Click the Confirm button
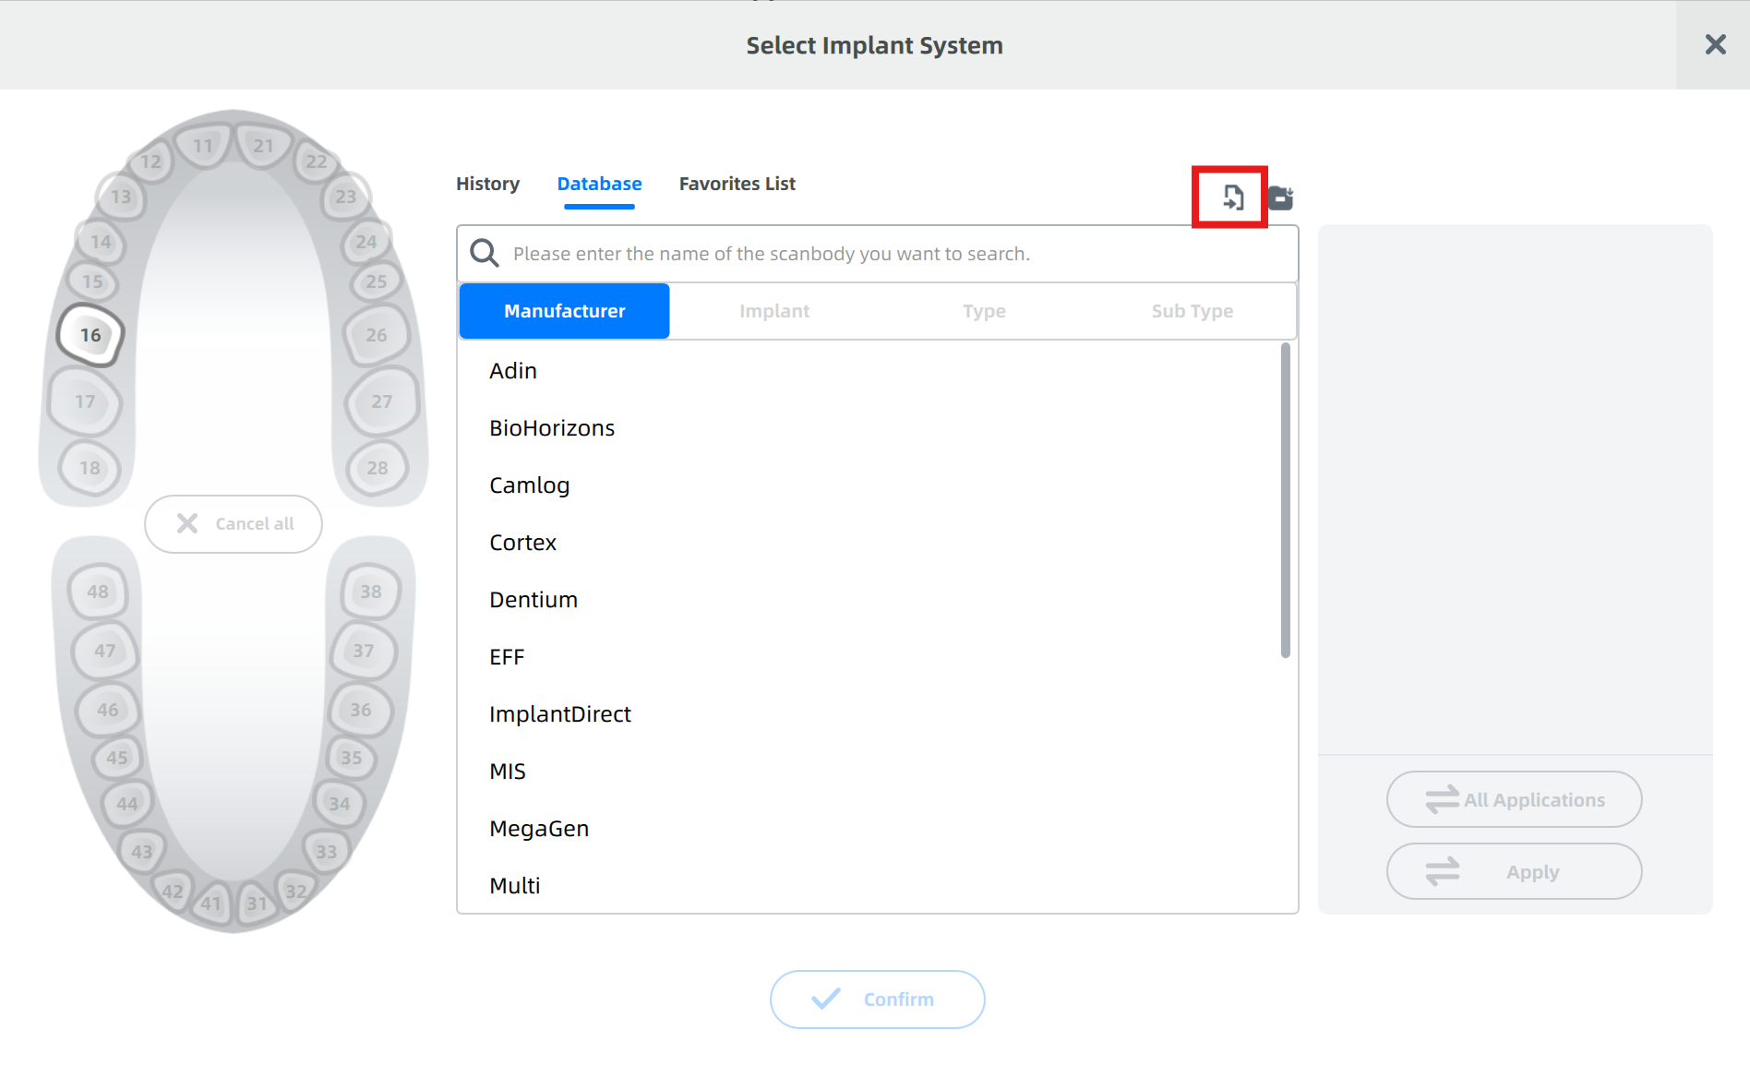 878,999
